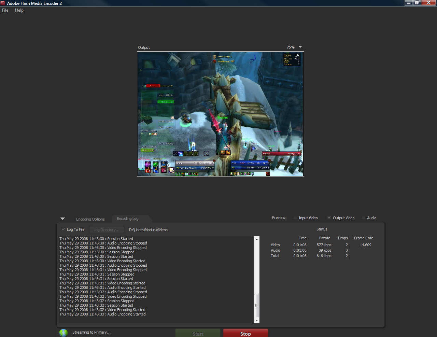Click the Total row label in Status
The image size is (437, 337).
click(x=275, y=256)
